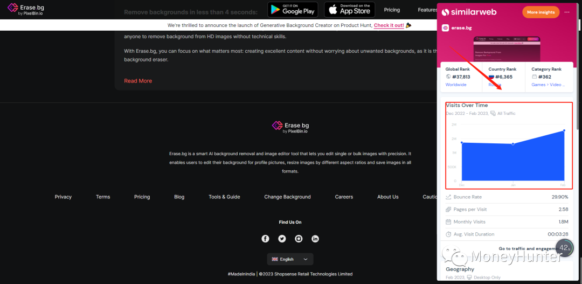Open the Twitter social icon
Image resolution: width=582 pixels, height=284 pixels.
[x=282, y=239]
